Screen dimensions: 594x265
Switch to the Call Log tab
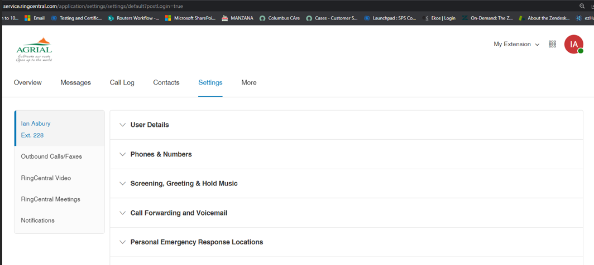pyautogui.click(x=122, y=82)
